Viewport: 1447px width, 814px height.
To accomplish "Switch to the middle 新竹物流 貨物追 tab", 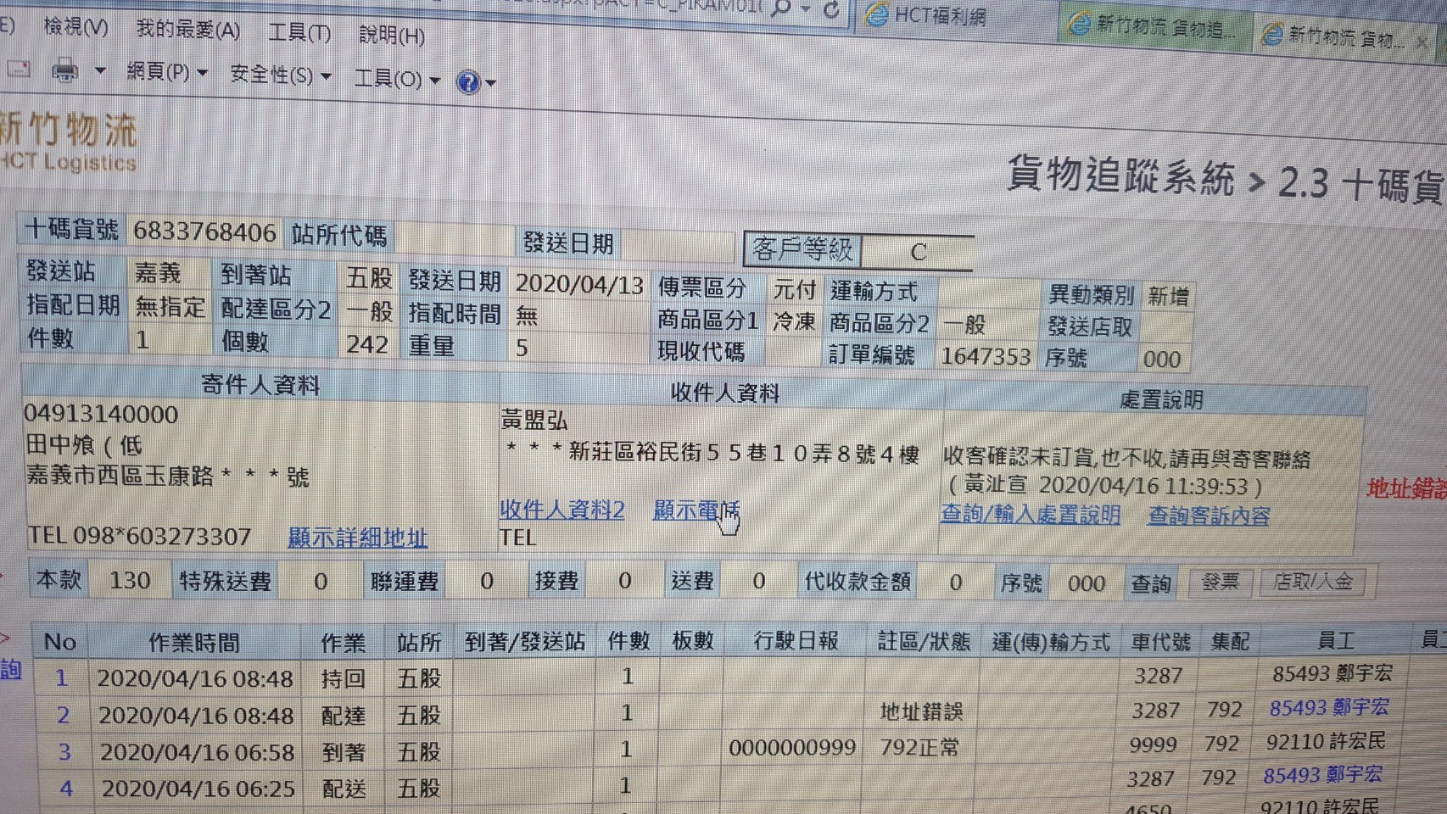I will (x=1153, y=27).
